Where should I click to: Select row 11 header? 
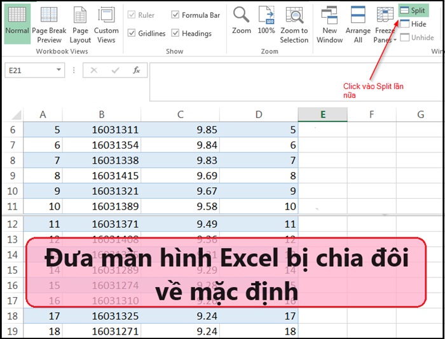pos(13,206)
